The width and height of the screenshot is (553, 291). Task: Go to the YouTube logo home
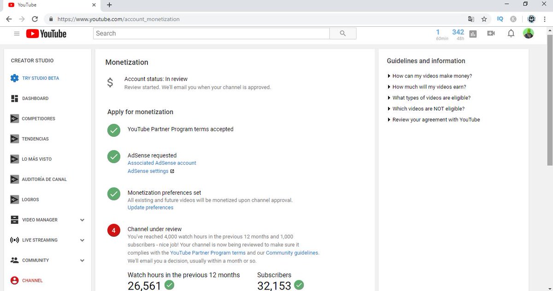pyautogui.click(x=46, y=34)
